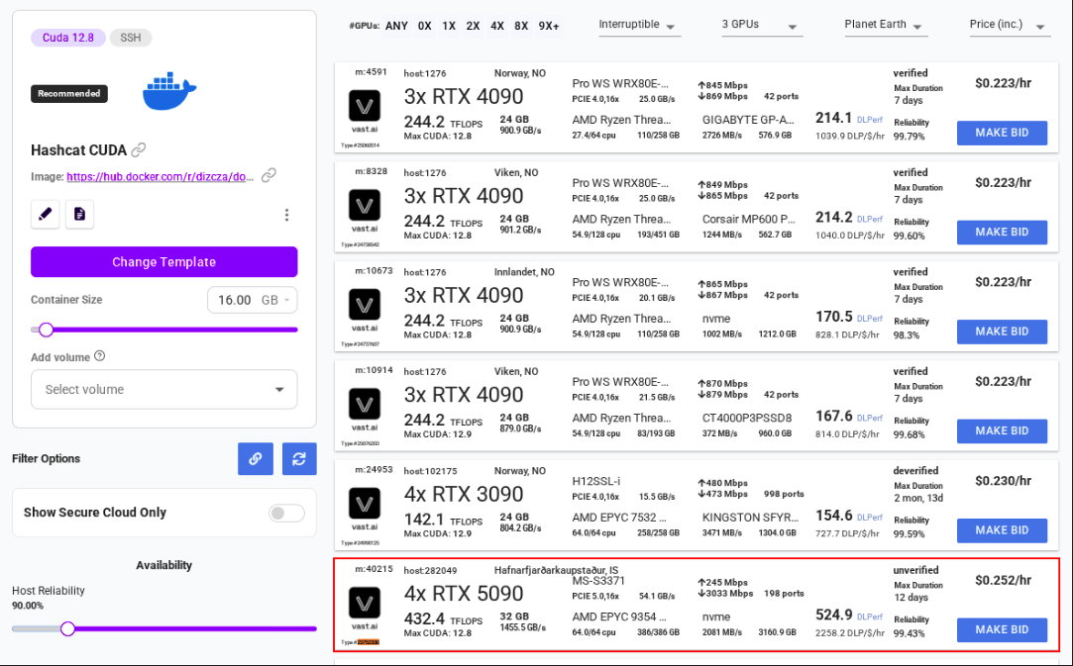Click $0.252/hr price text
This screenshot has height=666, width=1073.
click(1004, 580)
